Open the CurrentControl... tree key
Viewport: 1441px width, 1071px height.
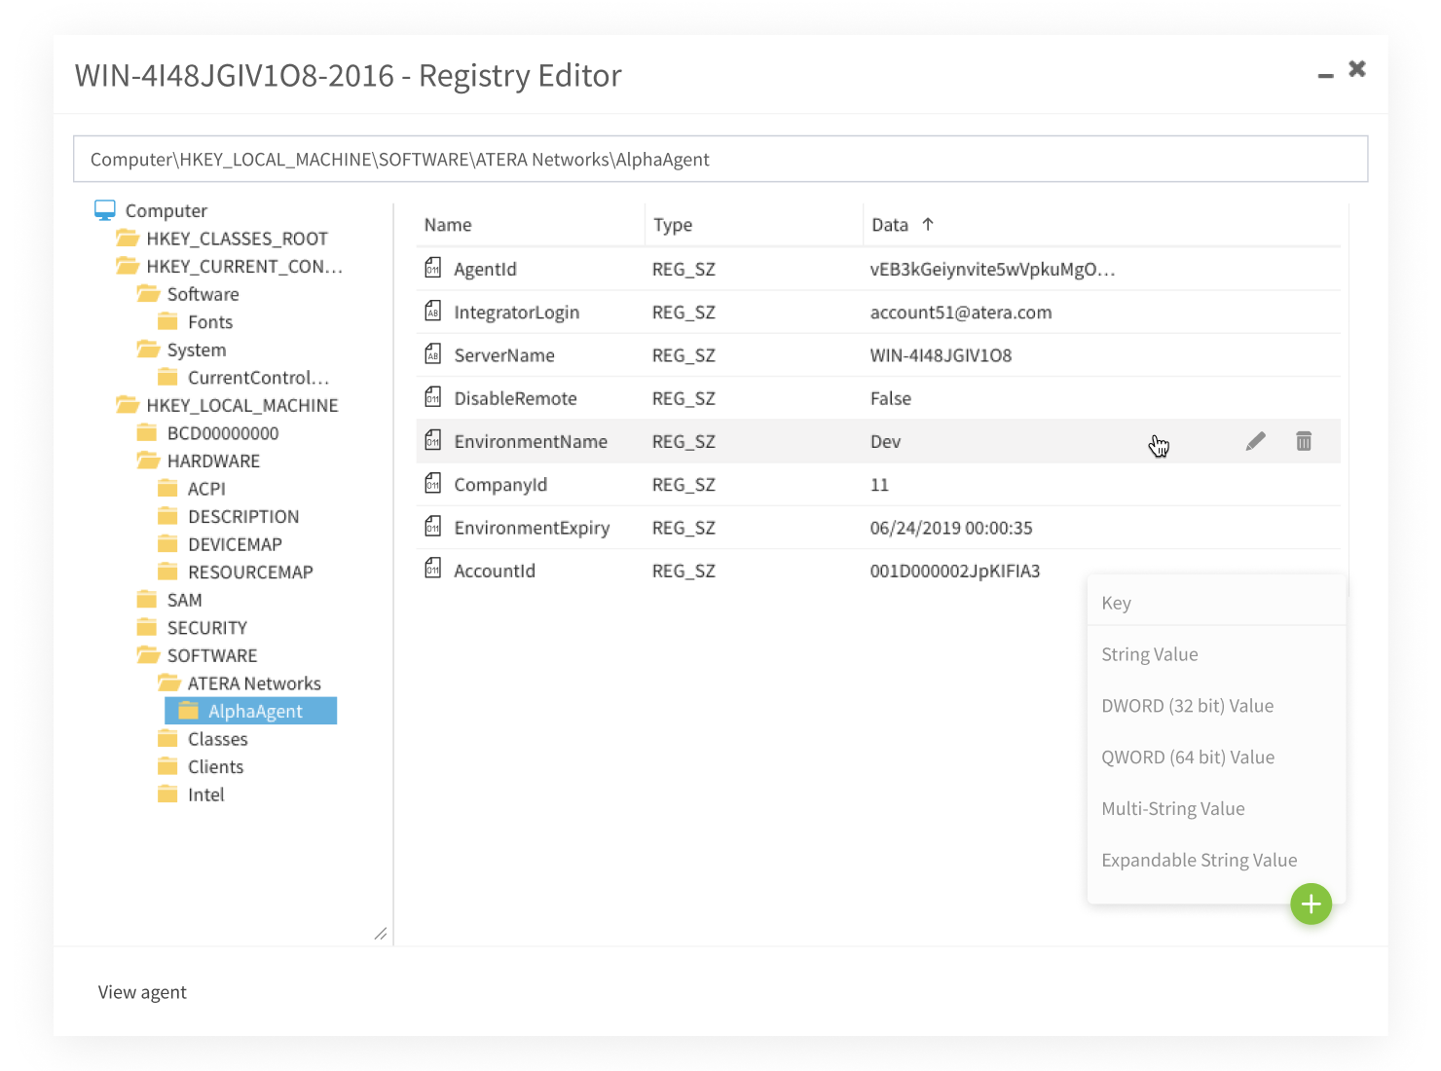click(x=258, y=377)
